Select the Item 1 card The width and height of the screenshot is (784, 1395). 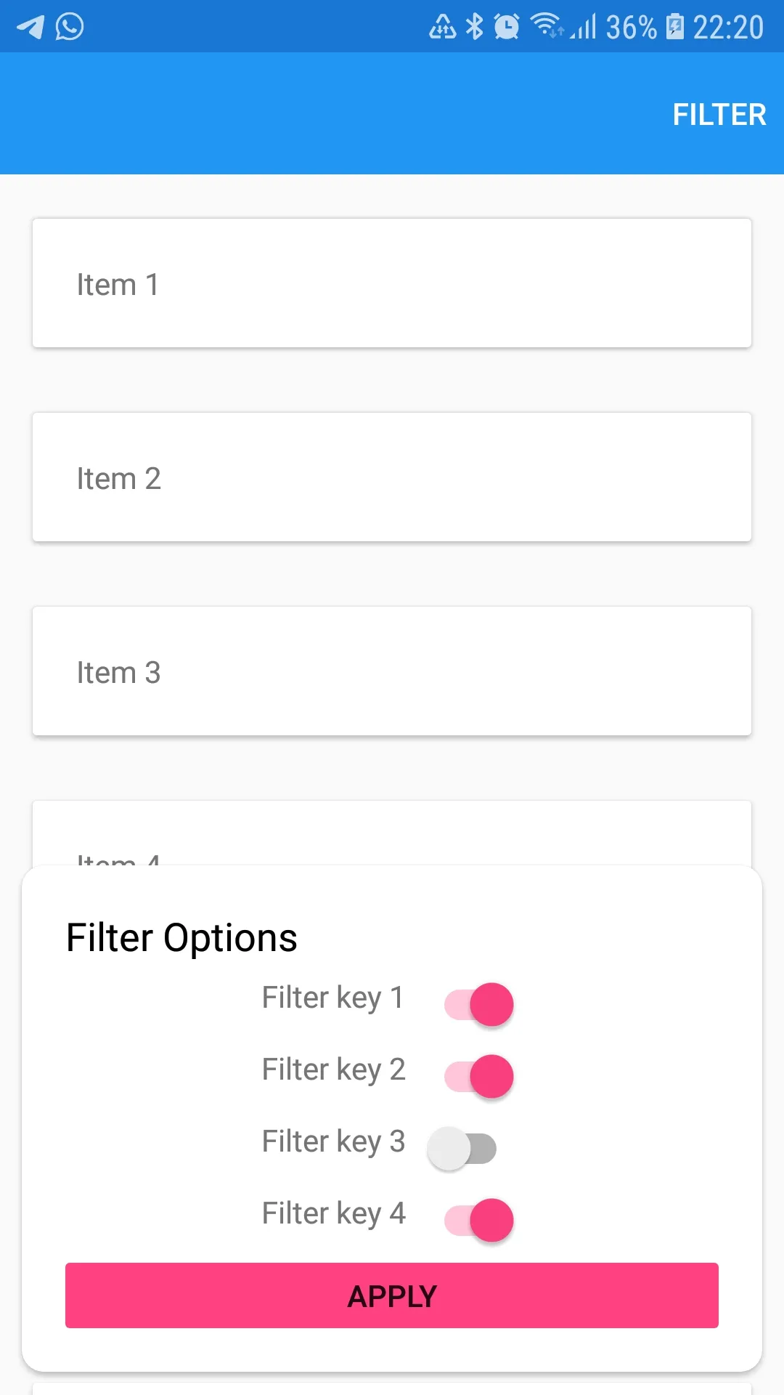coord(392,283)
